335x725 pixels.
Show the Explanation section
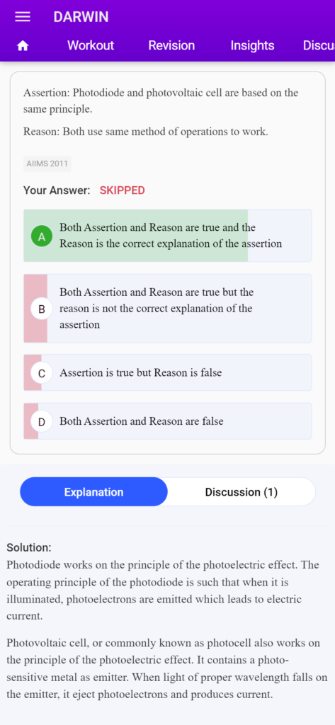pyautogui.click(x=94, y=492)
